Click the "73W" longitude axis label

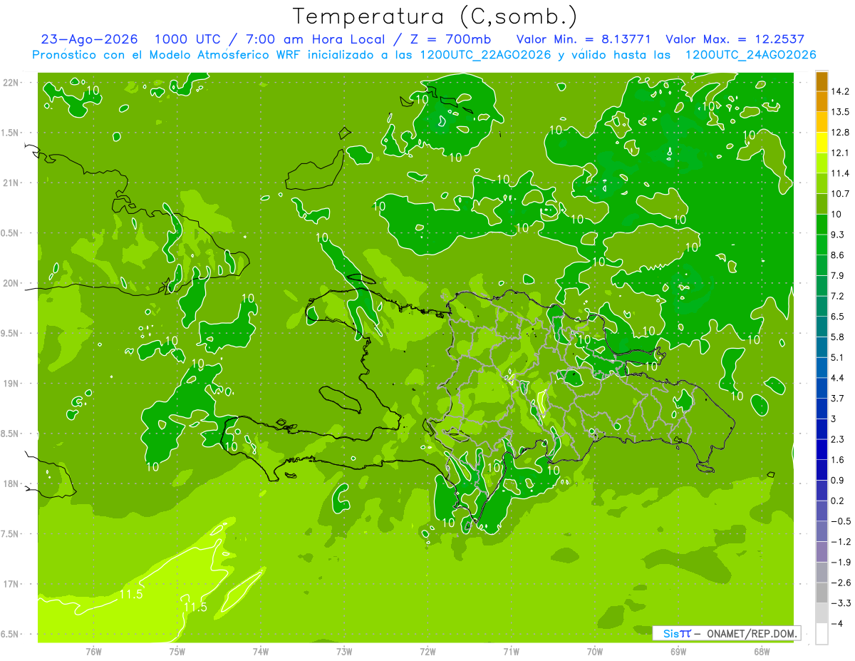(344, 651)
